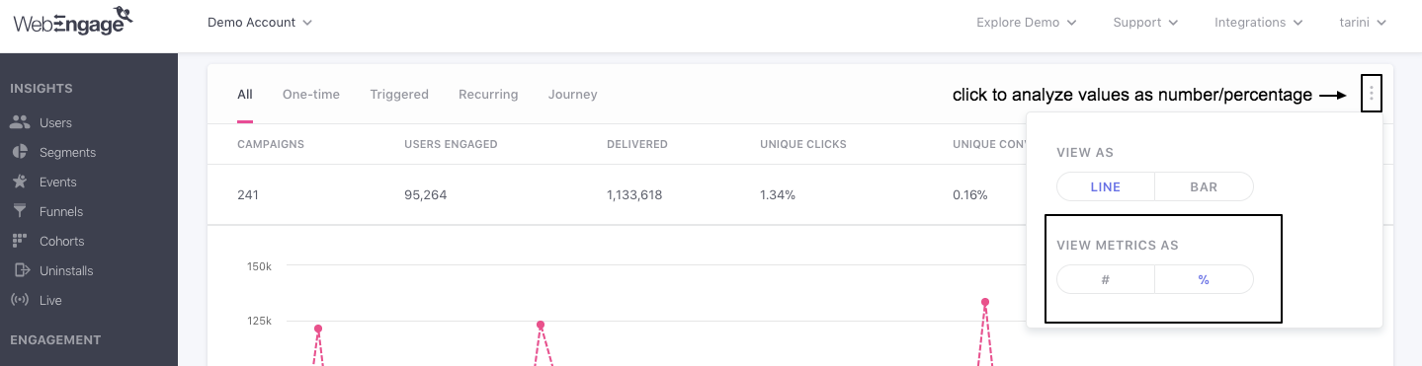View metrics as numbers (#)
1422x366 pixels.
[1105, 280]
